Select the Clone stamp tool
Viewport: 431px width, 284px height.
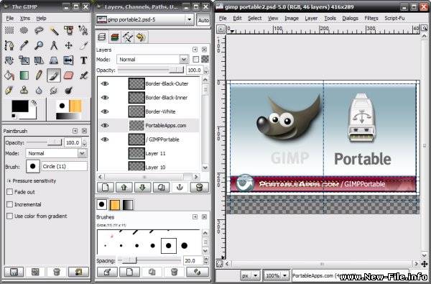pos(24,90)
